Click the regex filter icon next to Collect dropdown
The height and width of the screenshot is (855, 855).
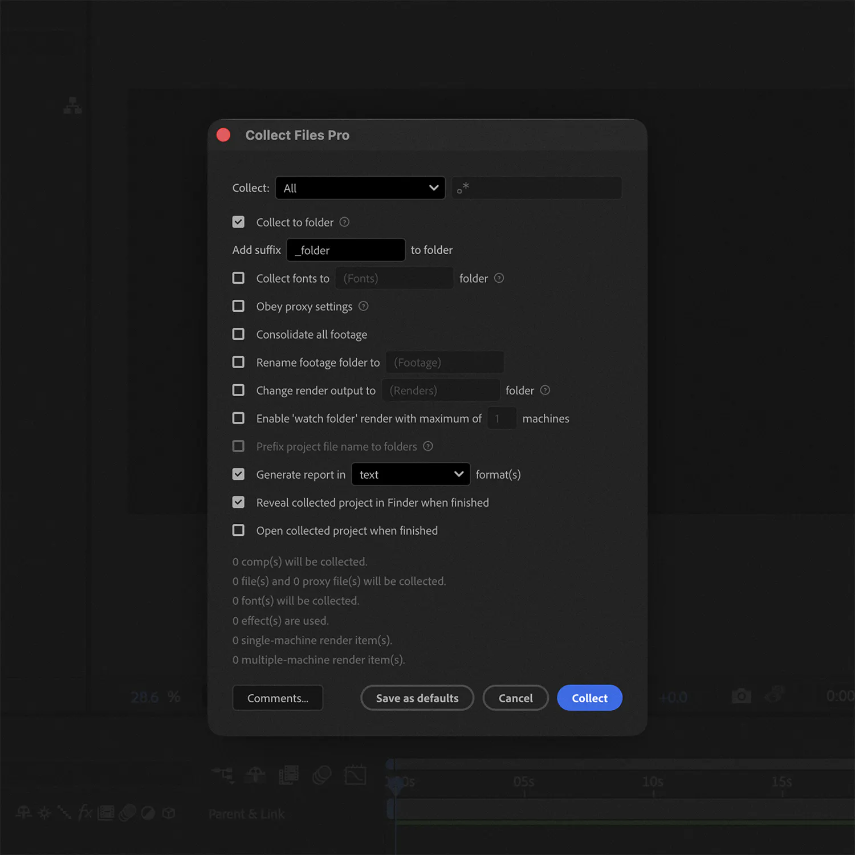(x=463, y=188)
